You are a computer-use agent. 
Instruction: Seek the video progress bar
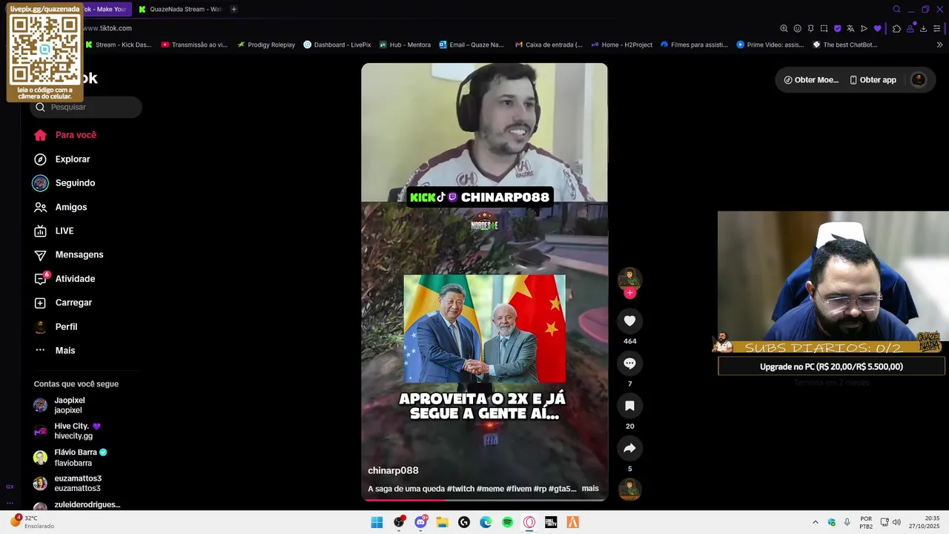click(484, 500)
